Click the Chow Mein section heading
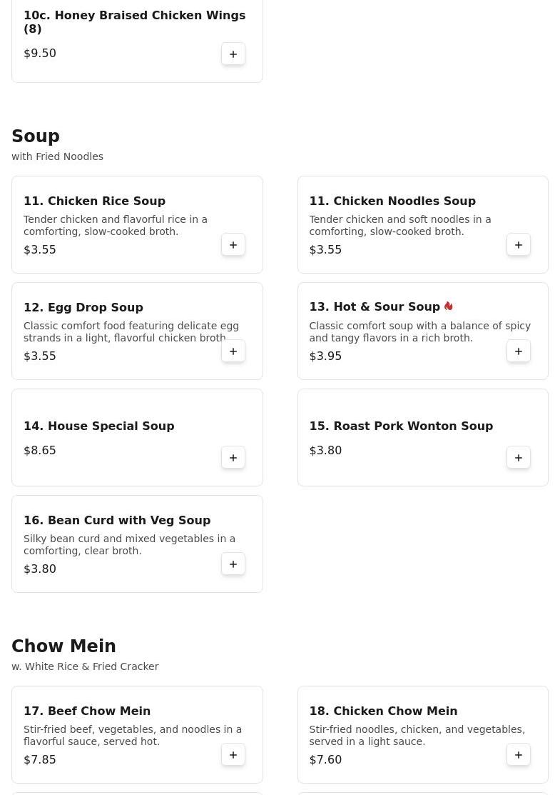The image size is (560, 795). 63,646
